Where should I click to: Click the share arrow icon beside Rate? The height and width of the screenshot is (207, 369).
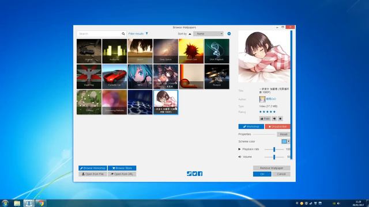[x=274, y=119]
